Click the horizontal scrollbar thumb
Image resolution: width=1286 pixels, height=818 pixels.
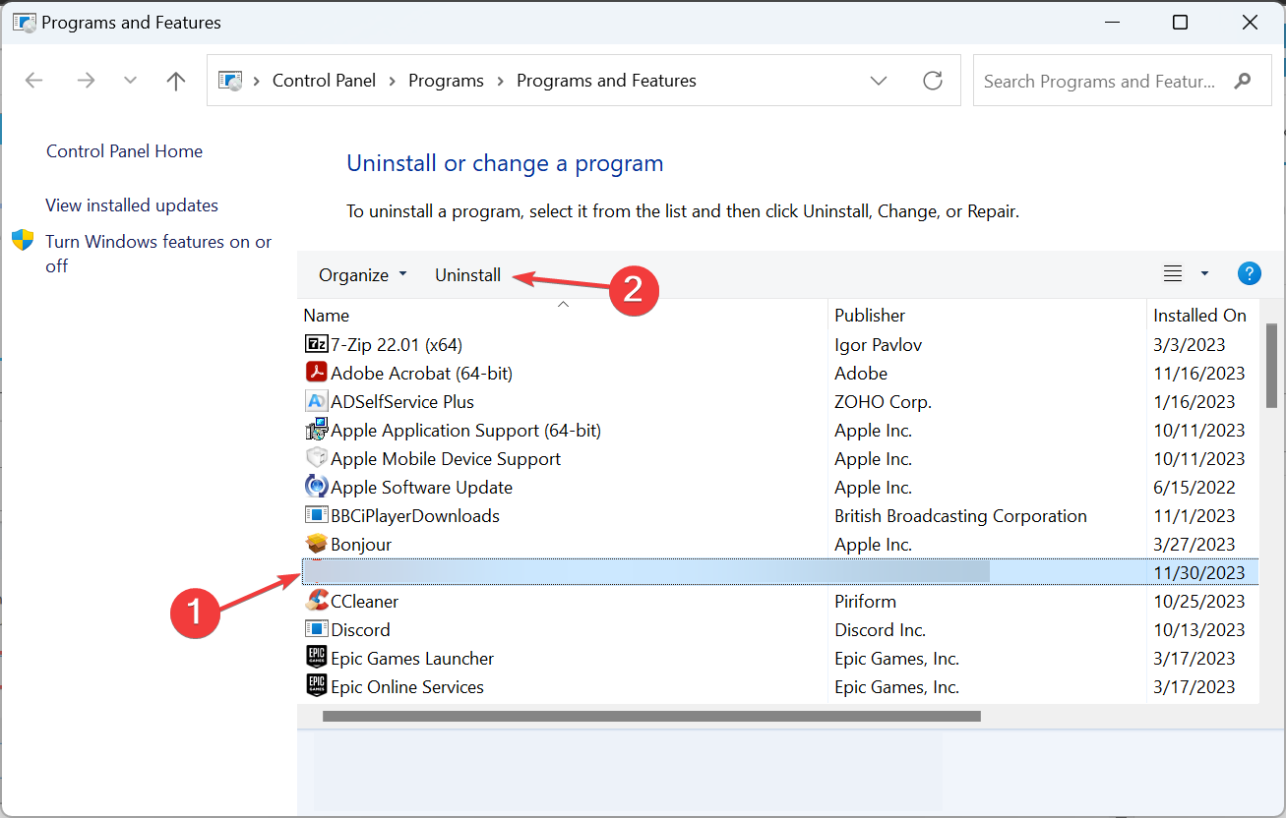point(651,716)
